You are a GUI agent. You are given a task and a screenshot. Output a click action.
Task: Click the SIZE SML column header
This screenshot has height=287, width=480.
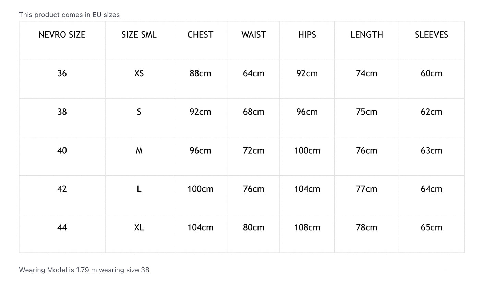(x=139, y=35)
